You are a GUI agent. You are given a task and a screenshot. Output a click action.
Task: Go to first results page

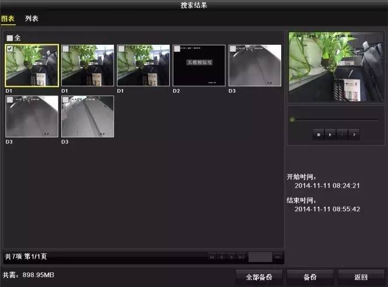212,257
